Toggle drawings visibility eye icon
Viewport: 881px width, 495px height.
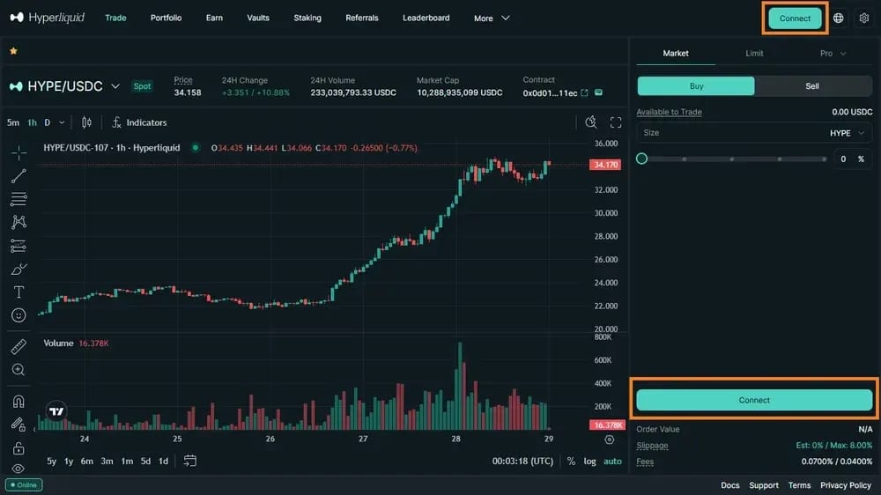tap(19, 469)
